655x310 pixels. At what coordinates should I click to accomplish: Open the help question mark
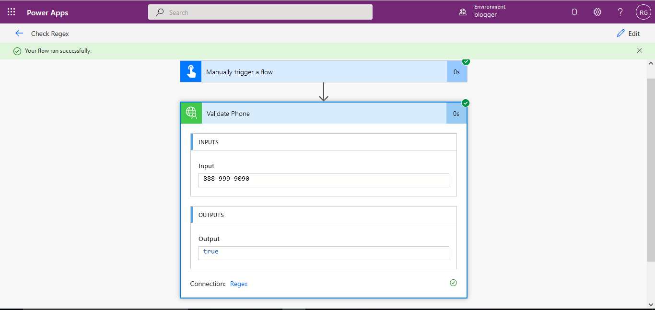tap(620, 12)
